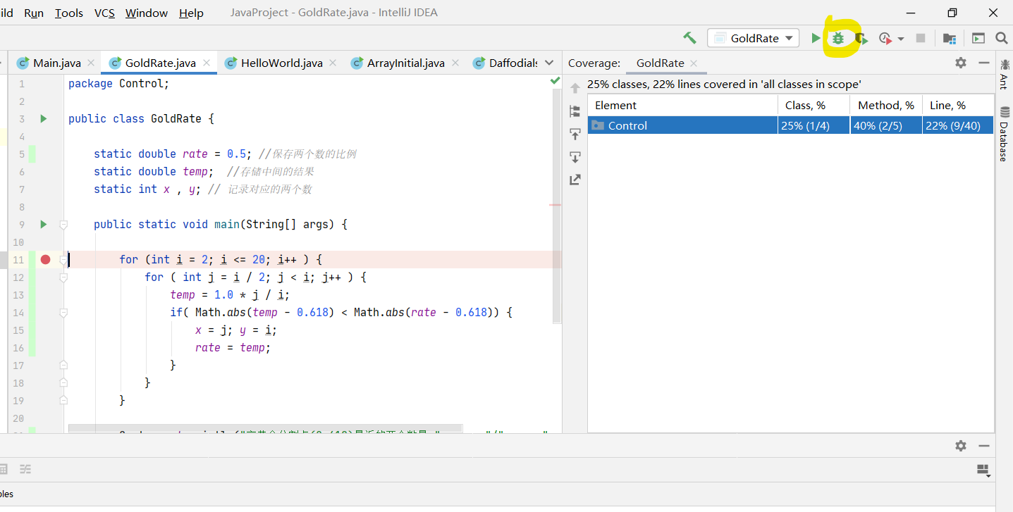
Task: Open Coverage panel gear settings
Action: coord(961,63)
